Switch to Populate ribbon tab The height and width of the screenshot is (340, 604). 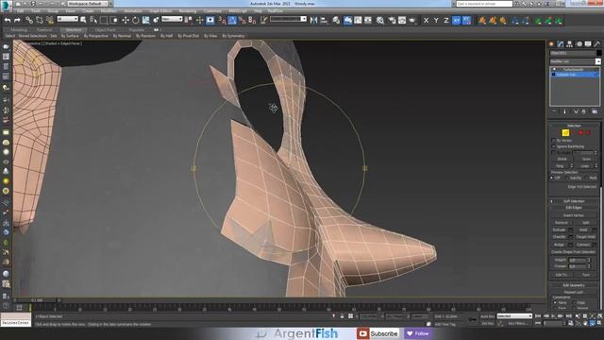tap(136, 29)
